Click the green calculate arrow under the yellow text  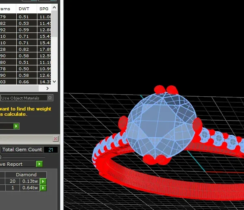(x=16, y=126)
